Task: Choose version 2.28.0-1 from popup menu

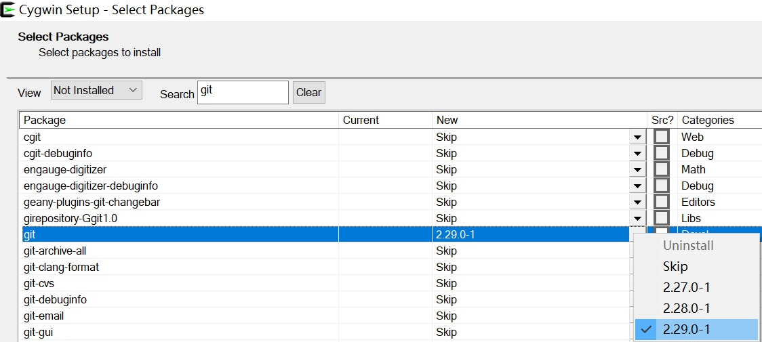Action: pos(697,309)
